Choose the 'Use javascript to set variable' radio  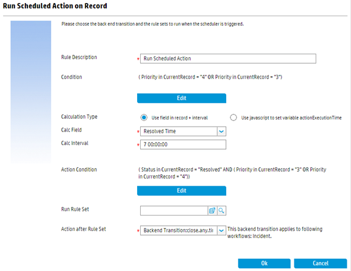click(233, 118)
